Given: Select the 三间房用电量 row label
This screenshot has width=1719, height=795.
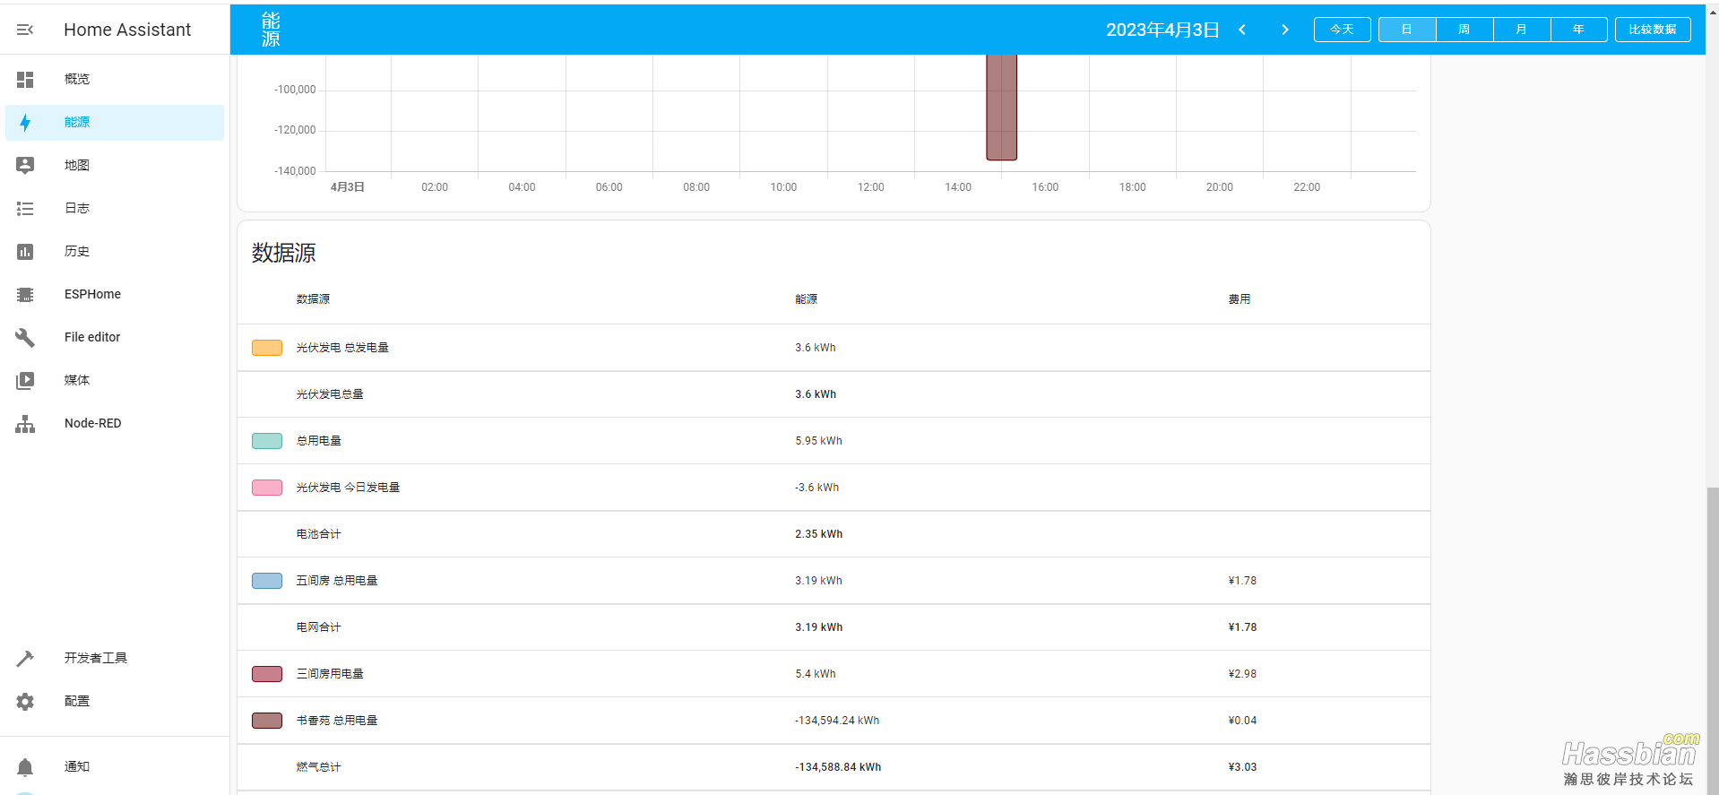Looking at the screenshot, I should coord(330,674).
